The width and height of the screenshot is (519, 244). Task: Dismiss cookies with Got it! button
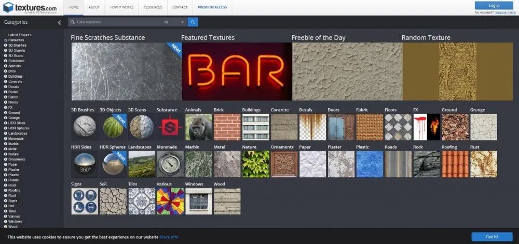pos(492,237)
